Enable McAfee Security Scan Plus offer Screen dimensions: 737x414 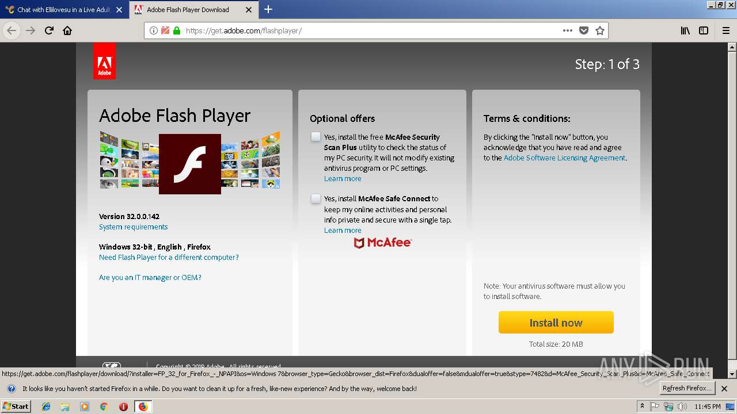point(316,137)
